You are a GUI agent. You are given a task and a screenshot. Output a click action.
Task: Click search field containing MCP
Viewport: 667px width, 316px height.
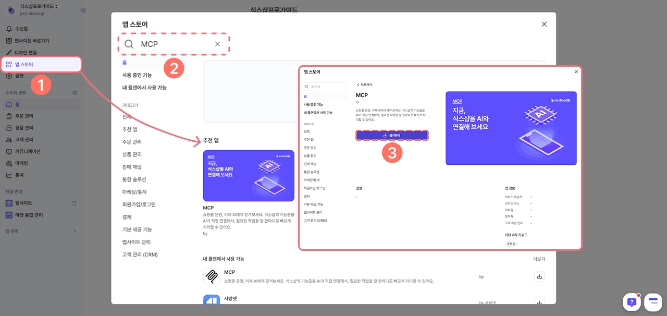[175, 44]
